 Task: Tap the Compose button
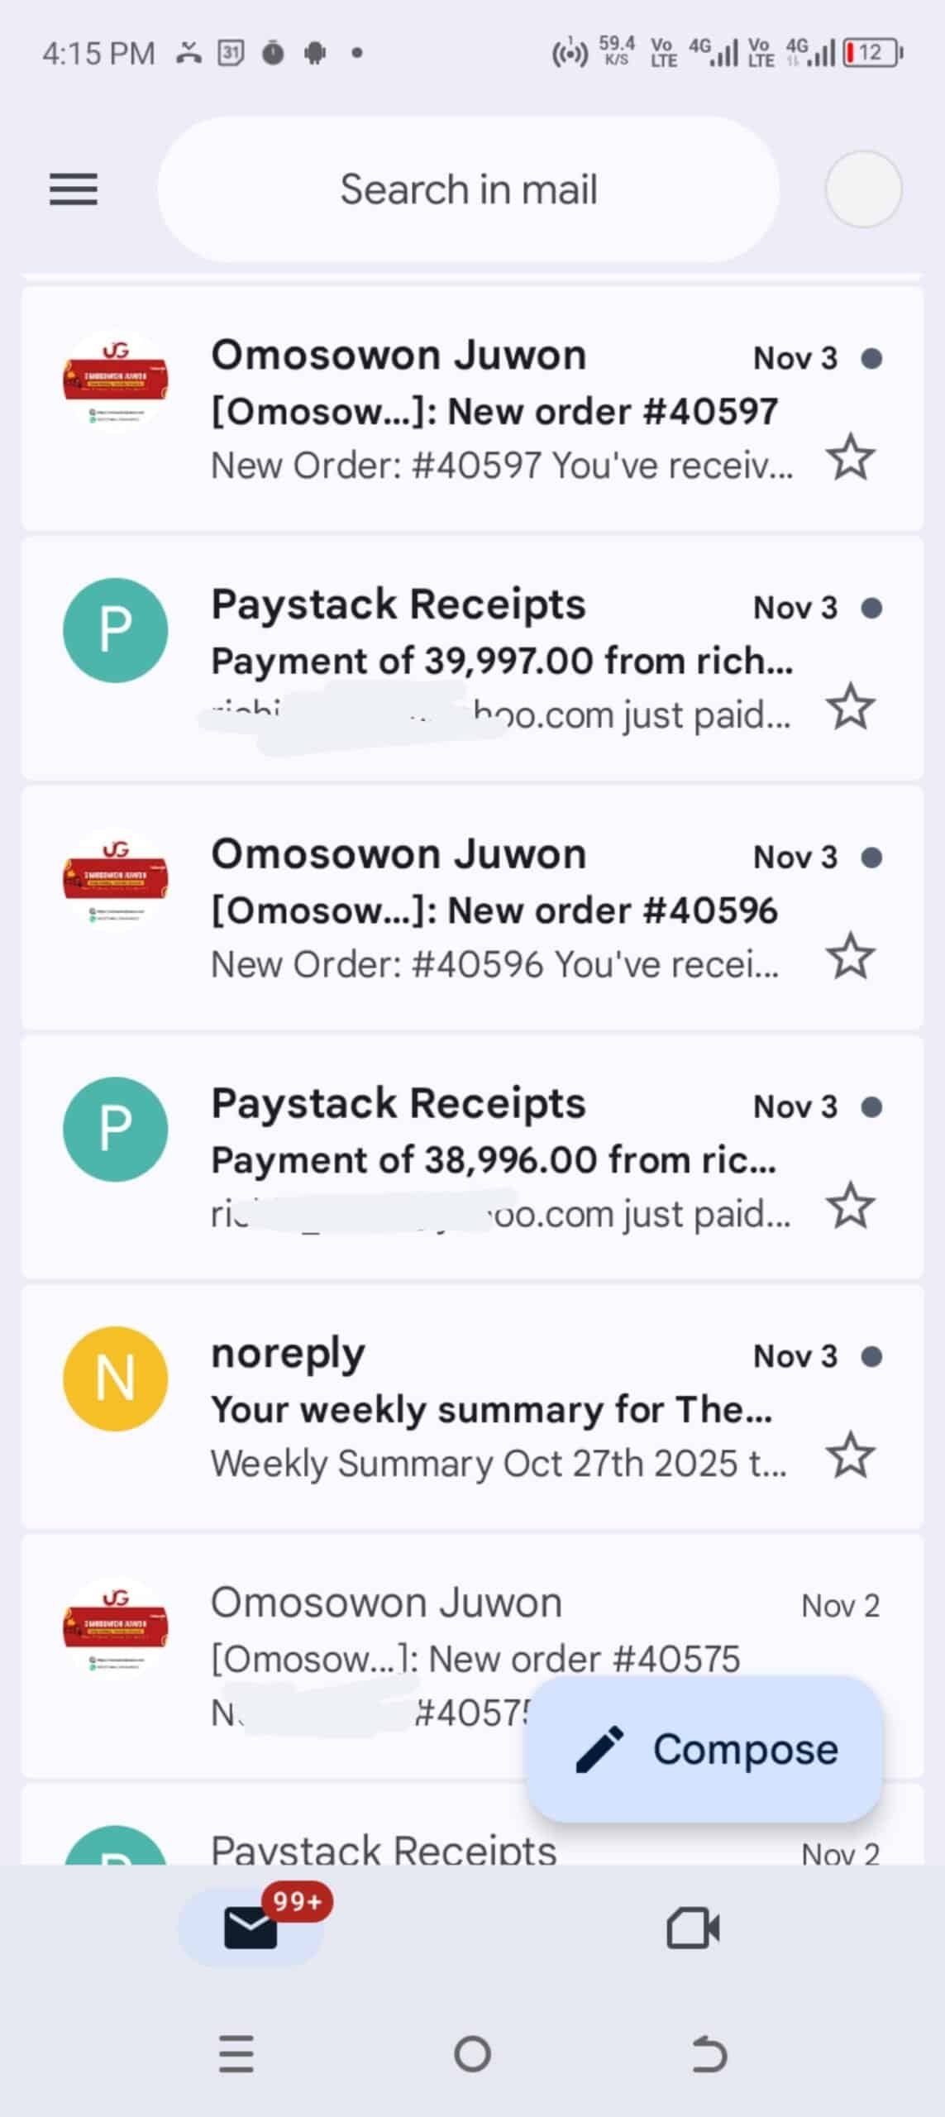[x=705, y=1749]
